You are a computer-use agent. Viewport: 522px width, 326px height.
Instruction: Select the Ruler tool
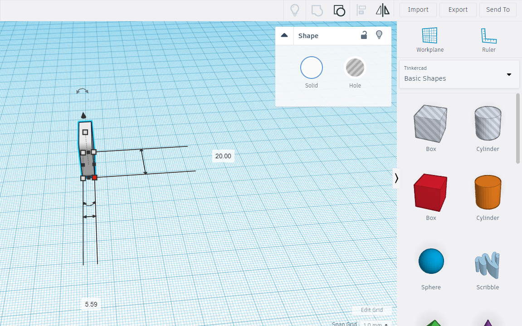pyautogui.click(x=488, y=39)
